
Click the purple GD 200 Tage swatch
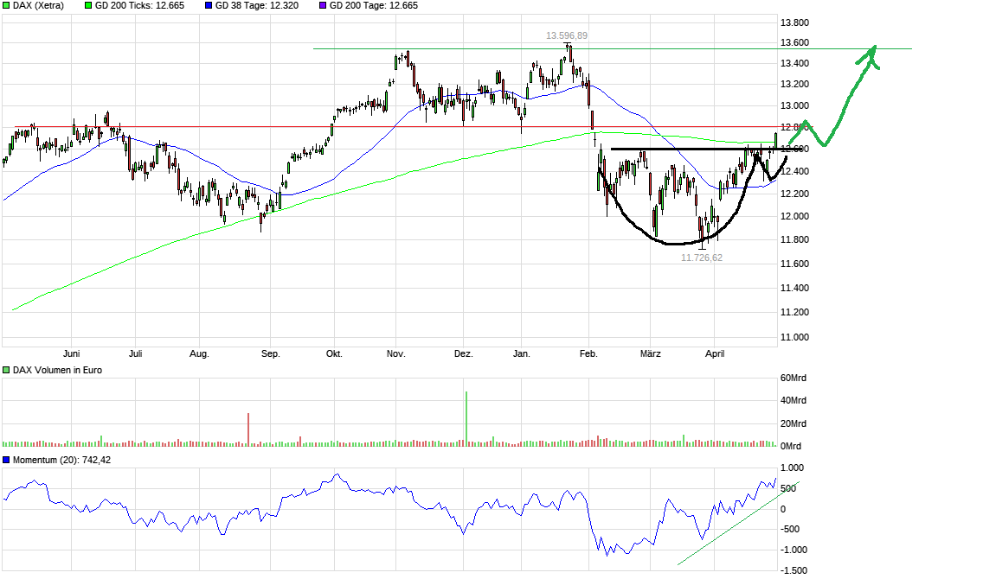pos(323,6)
